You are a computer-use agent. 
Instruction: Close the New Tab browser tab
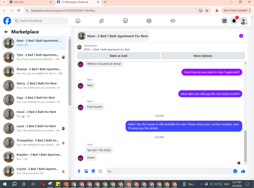[x=51, y=2]
